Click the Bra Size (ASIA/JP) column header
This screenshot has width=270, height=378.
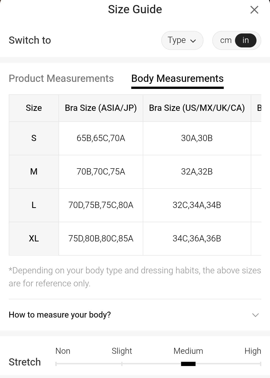point(101,108)
